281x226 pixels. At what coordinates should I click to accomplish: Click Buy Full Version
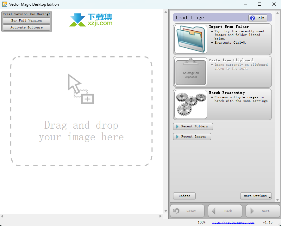pos(26,20)
